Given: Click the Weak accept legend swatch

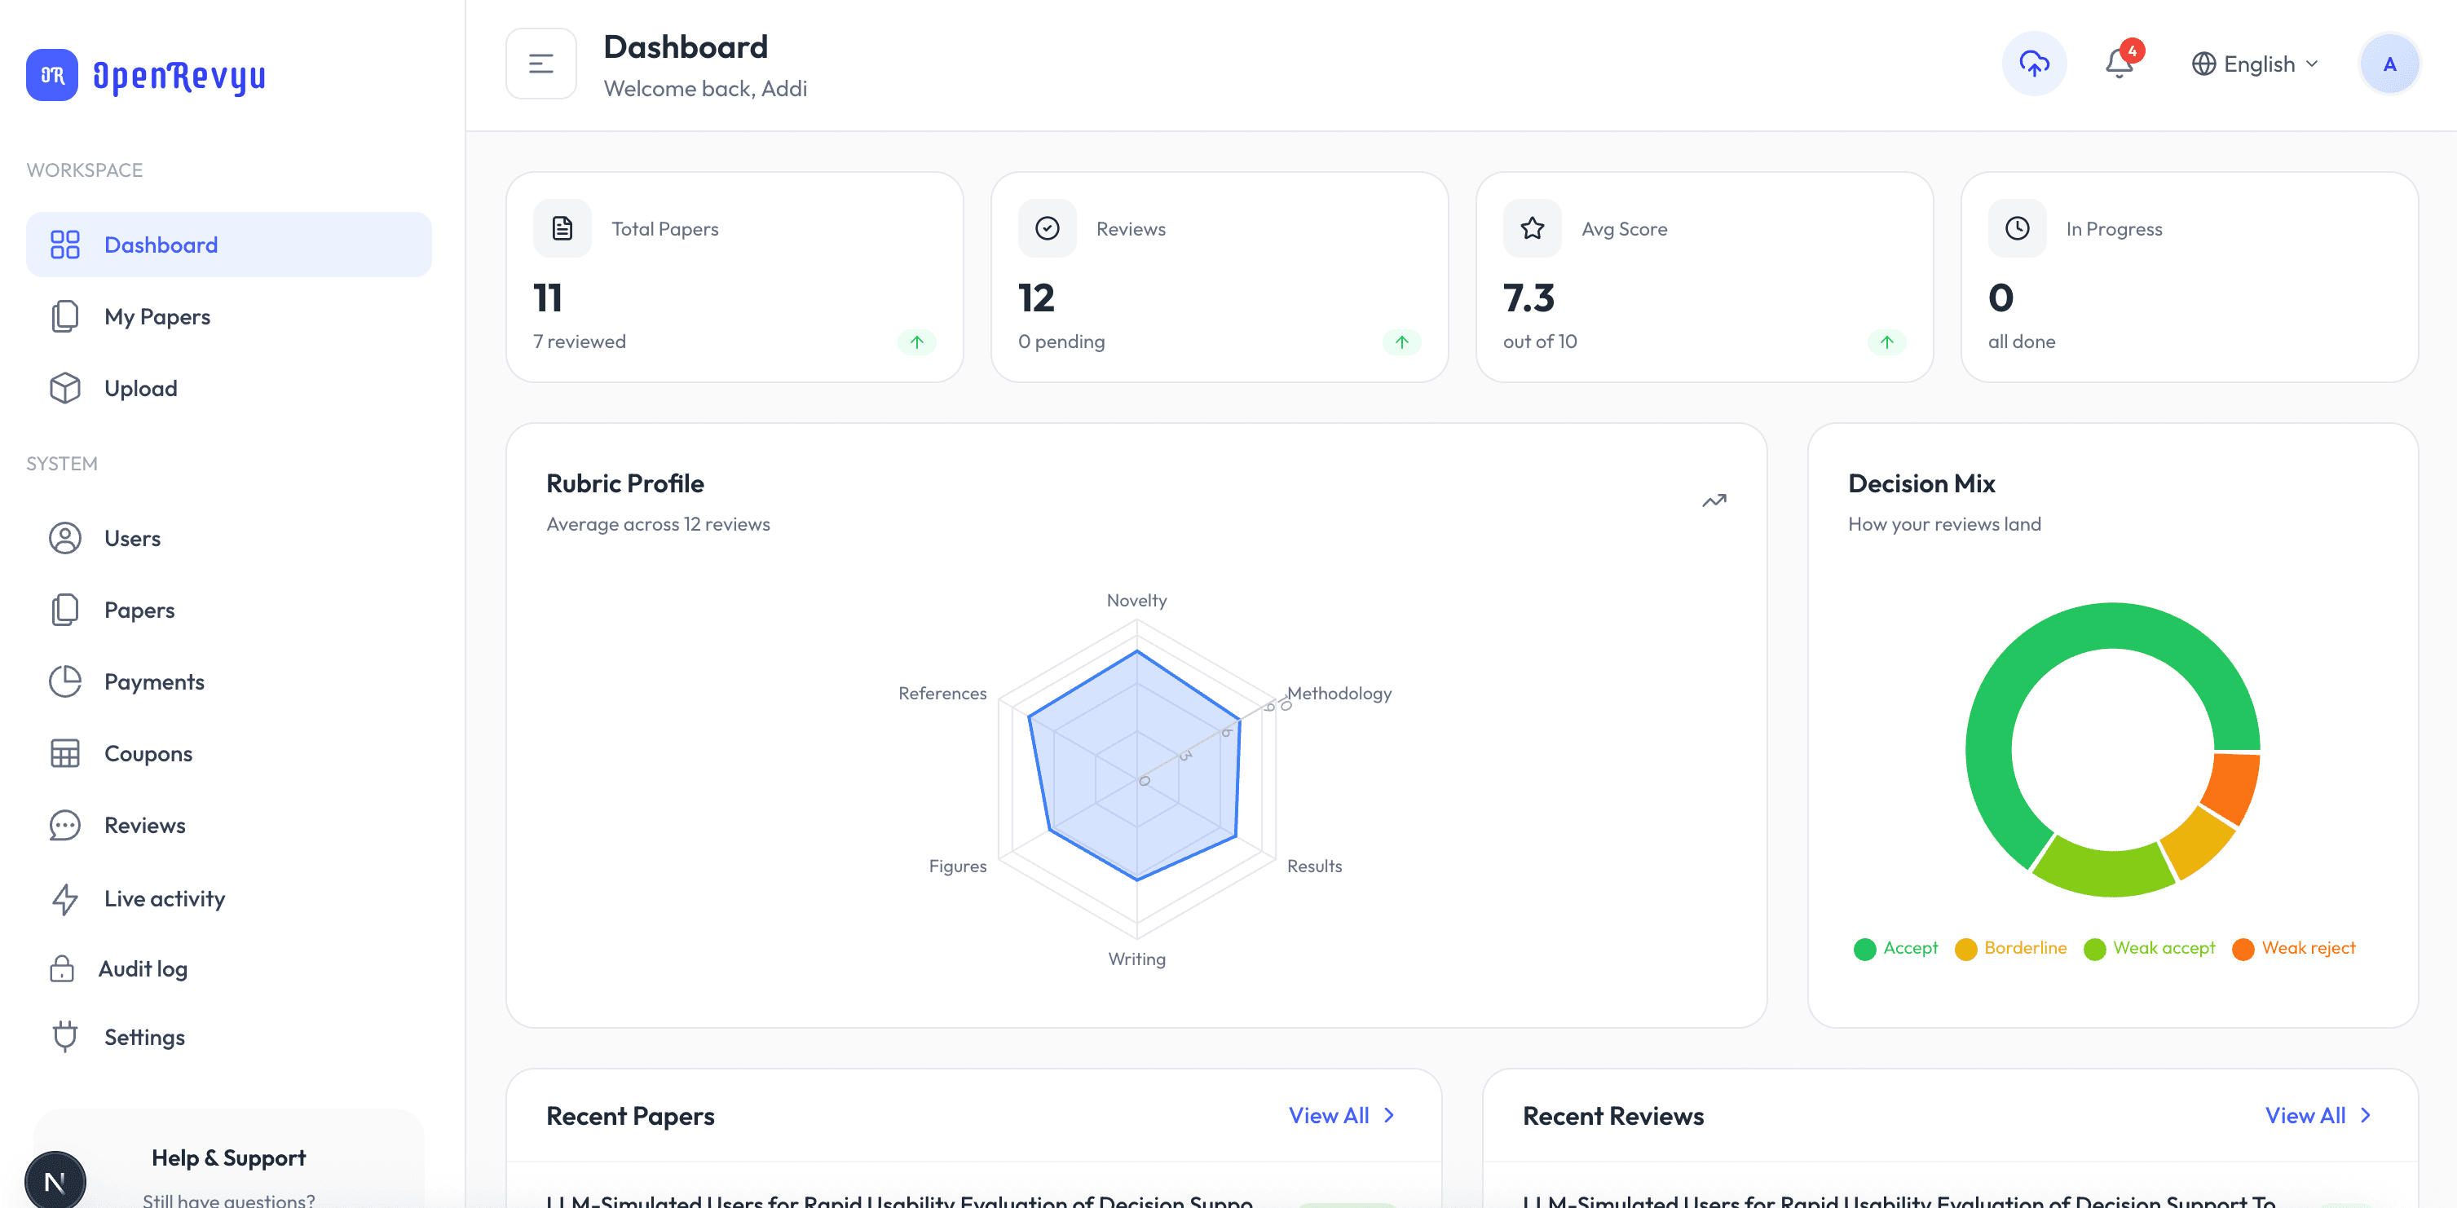Looking at the screenshot, I should point(2093,949).
